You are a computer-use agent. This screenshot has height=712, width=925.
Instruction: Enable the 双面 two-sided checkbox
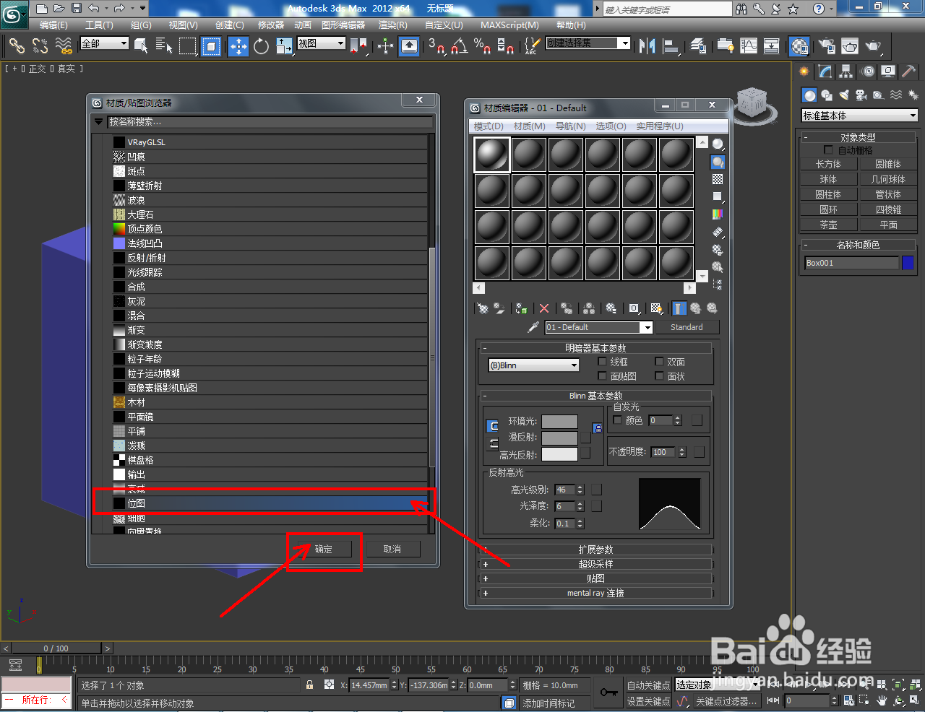tap(659, 362)
